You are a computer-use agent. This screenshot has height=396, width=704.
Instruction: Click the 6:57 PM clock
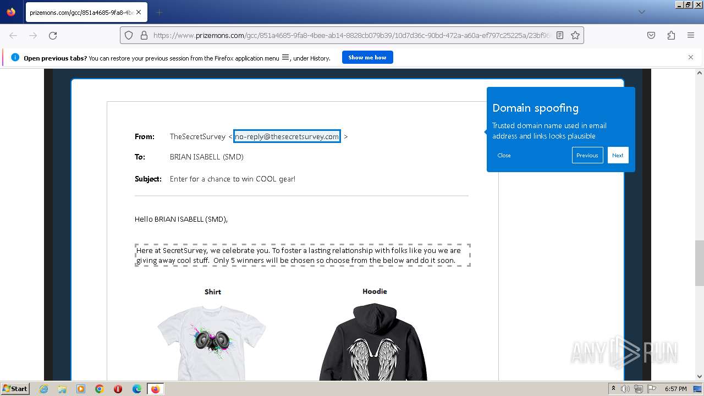tap(675, 389)
